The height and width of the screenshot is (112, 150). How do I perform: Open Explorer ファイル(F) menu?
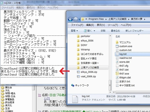pos(77,25)
